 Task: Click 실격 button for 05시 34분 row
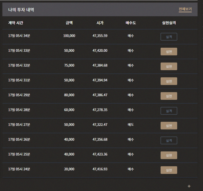coord(169,37)
